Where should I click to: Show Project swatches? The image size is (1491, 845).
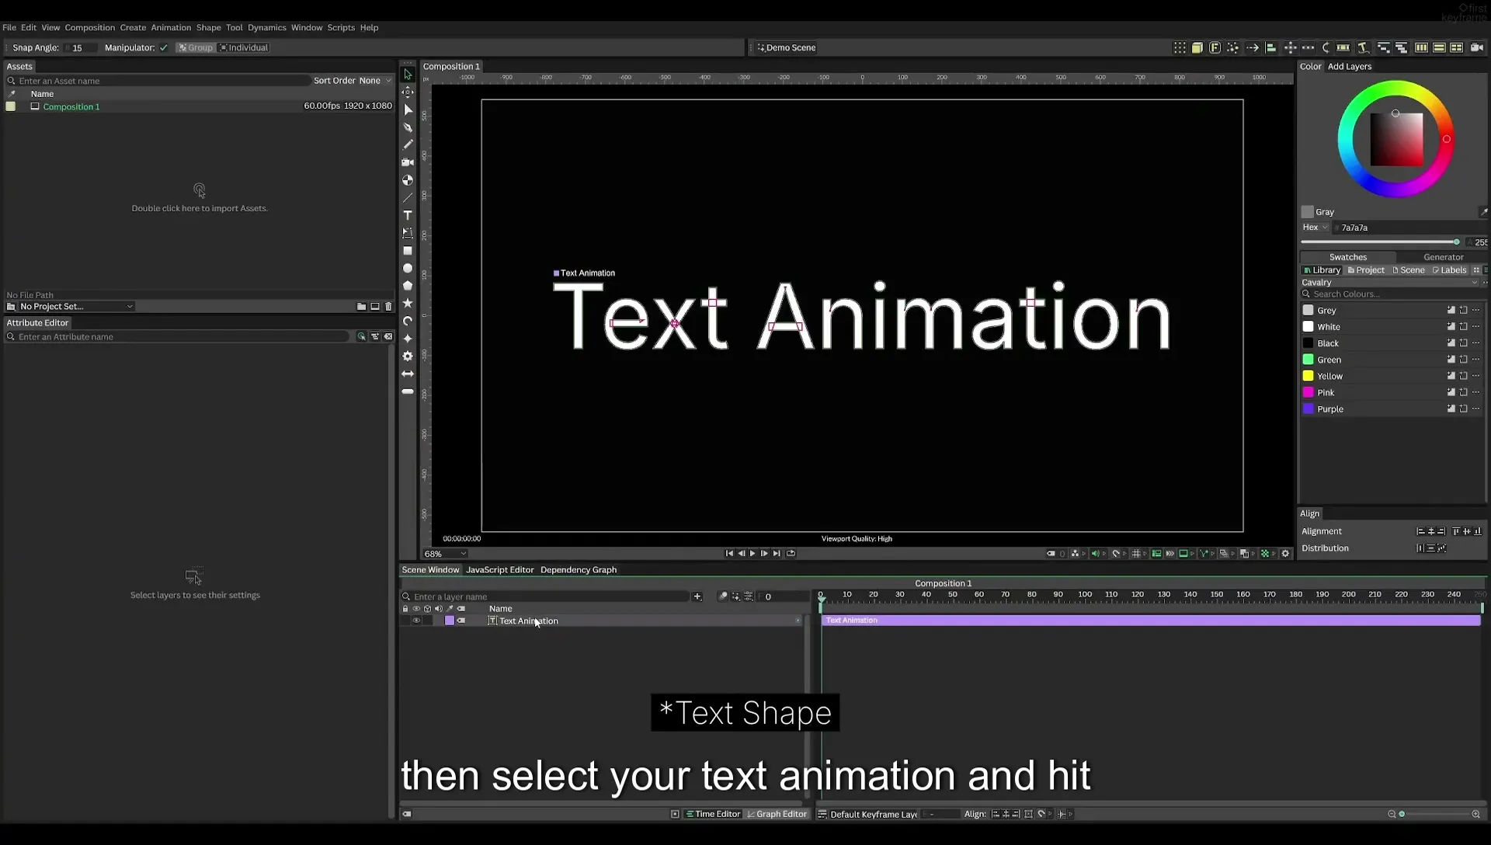tap(1366, 270)
